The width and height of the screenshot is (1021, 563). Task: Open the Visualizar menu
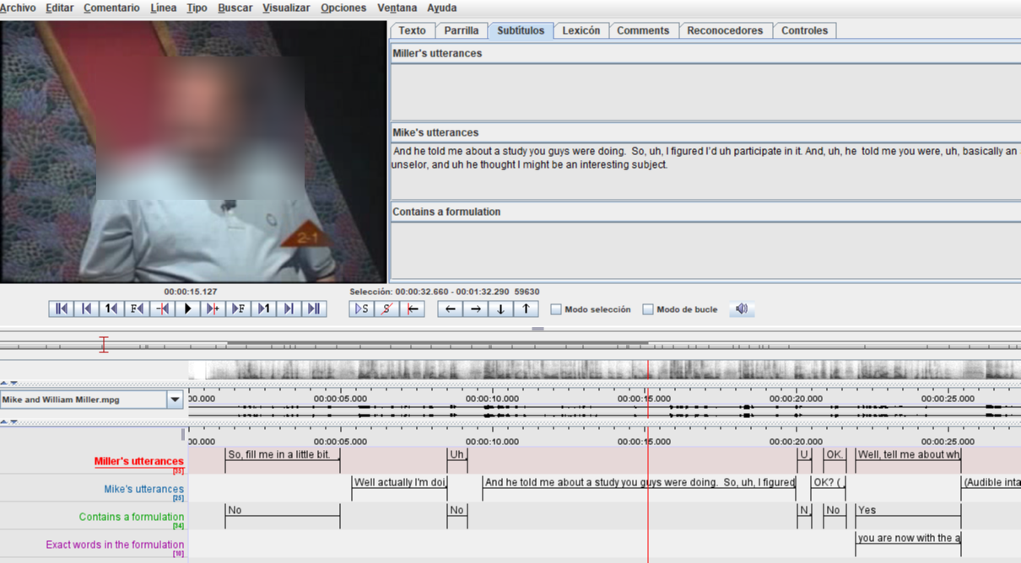tap(286, 8)
